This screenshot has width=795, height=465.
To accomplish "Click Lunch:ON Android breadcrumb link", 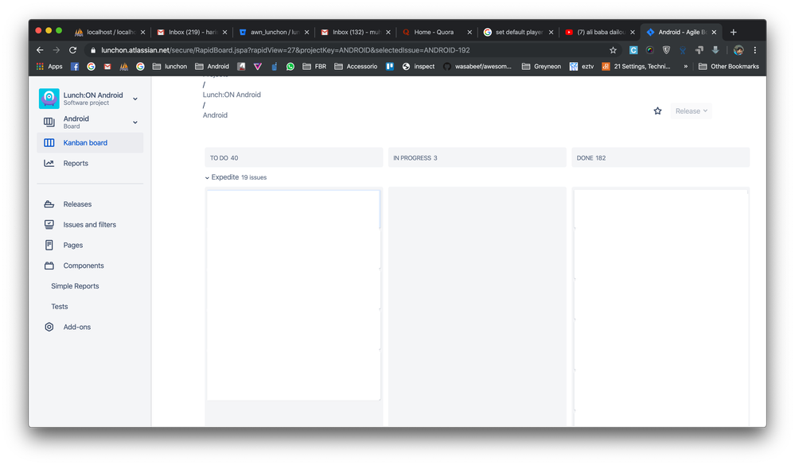I will click(232, 95).
